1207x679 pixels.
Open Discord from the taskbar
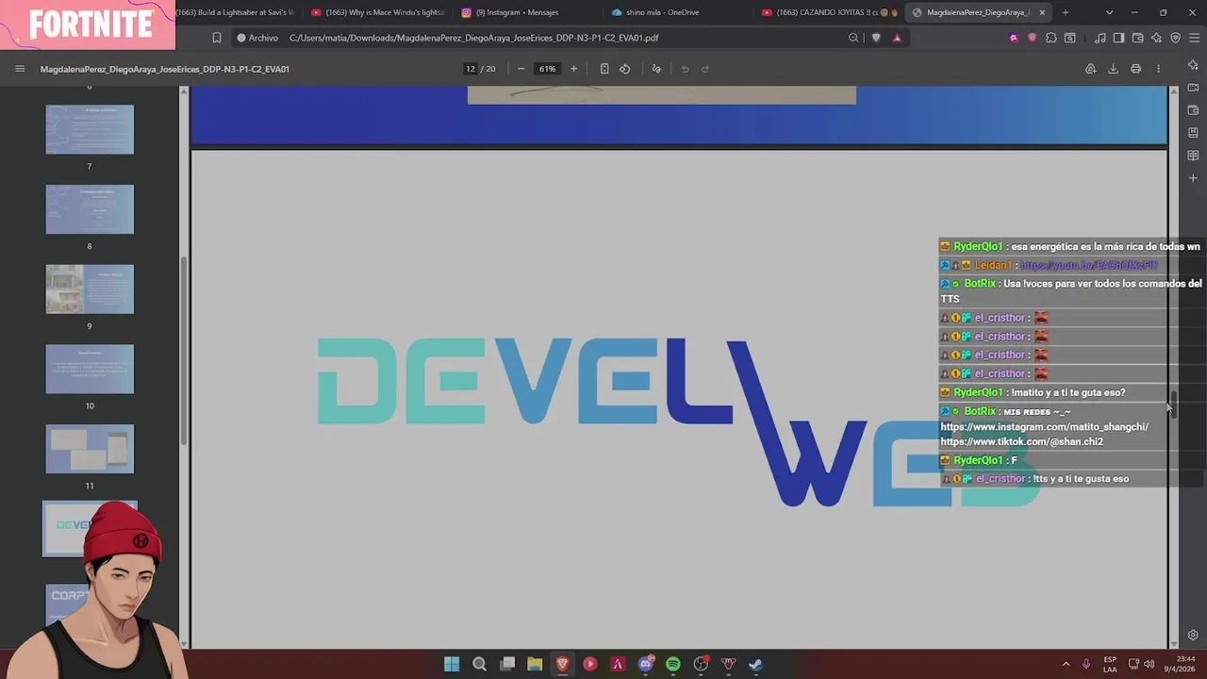click(645, 664)
